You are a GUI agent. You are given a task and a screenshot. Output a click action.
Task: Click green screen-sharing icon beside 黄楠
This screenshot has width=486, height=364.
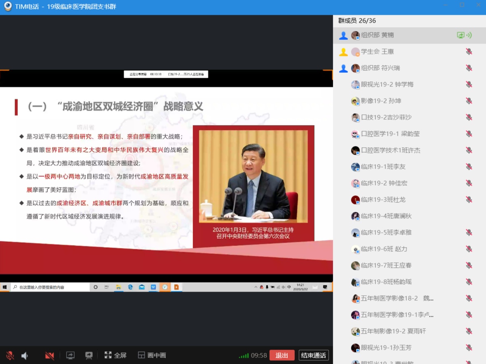[461, 35]
